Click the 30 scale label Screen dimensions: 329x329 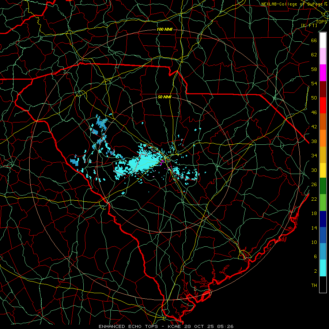314,170
